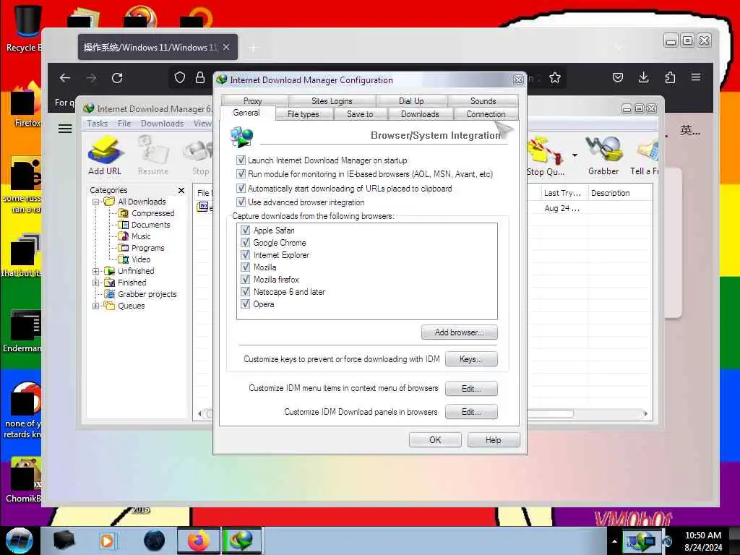Image resolution: width=740 pixels, height=555 pixels.
Task: Click the Keys... button
Action: (x=471, y=358)
